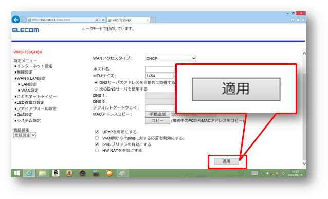The width and height of the screenshot is (328, 199).
Task: Enable the HW NAT checkbox
Action: (x=97, y=151)
